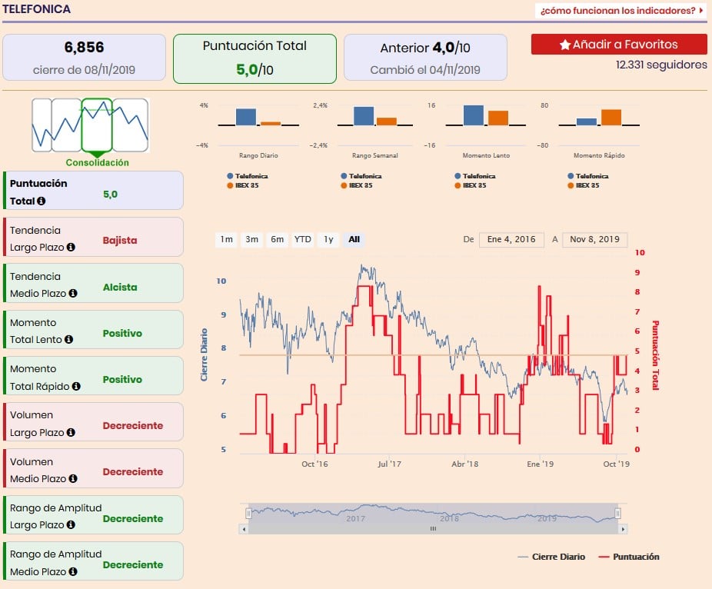Viewport: 712px width, 589px height.
Task: Click the star icon in Añadir a Favoritos
Action: coord(565,45)
